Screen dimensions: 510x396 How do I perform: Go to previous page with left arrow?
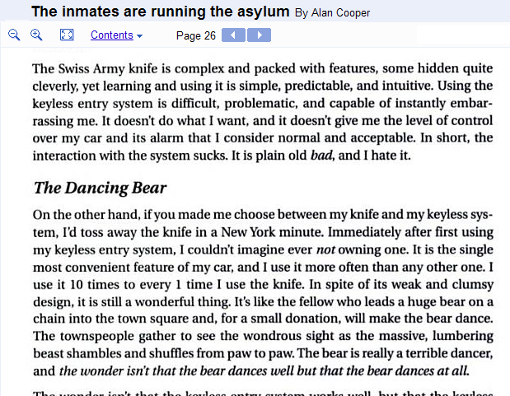[234, 35]
